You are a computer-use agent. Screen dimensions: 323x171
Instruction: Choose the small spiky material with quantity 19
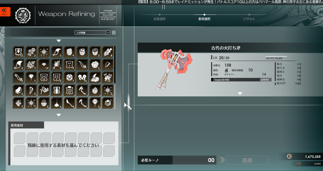[x=44, y=64]
